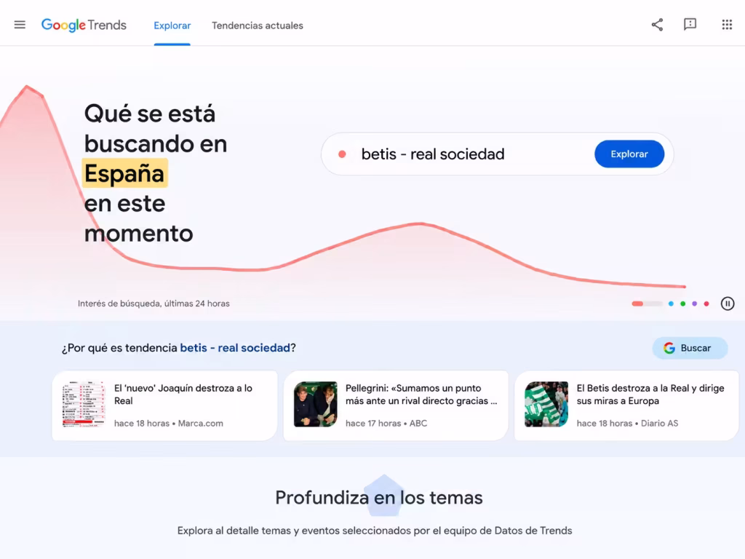Open the hamburger main menu
The height and width of the screenshot is (559, 745).
point(20,25)
